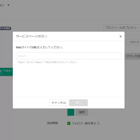The width and height of the screenshot is (140, 140).
Task: Open プロフィールをプレビュー in the background page
Action: click(x=122, y=28)
